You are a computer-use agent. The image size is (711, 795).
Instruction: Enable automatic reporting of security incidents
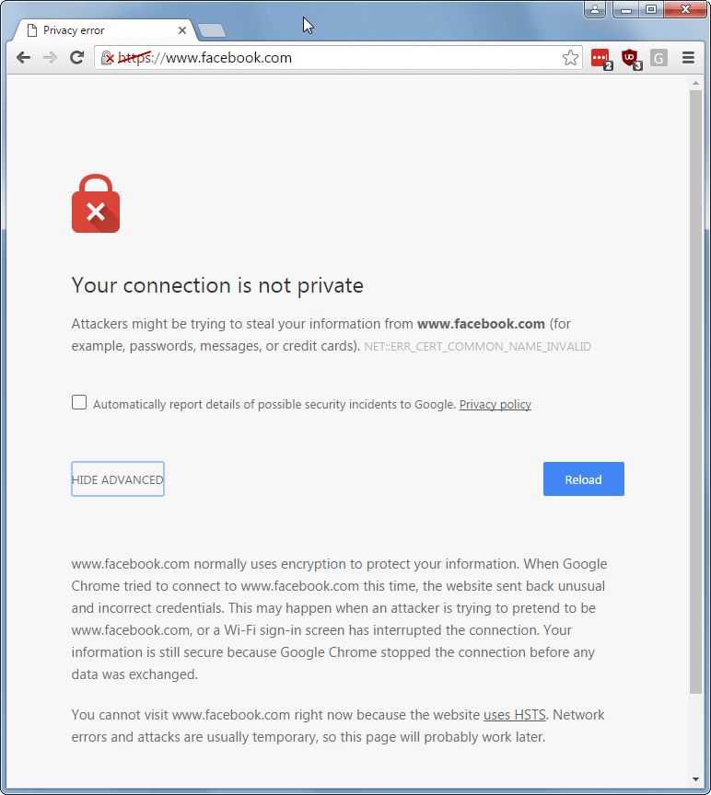click(78, 401)
